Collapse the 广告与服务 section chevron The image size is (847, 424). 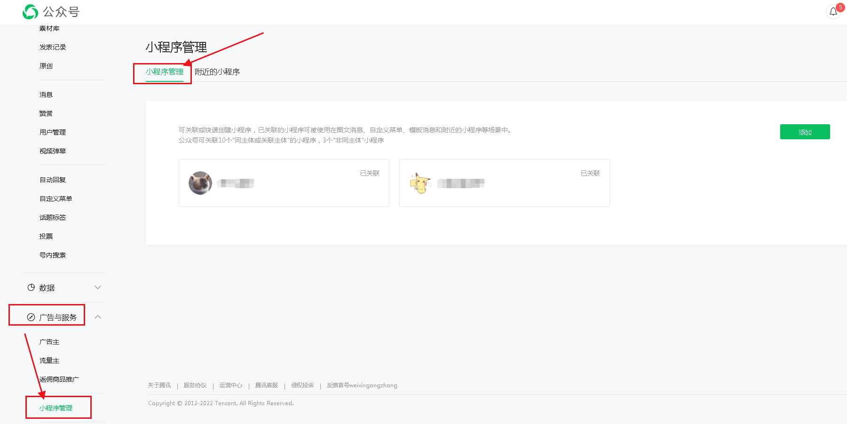[x=98, y=317]
